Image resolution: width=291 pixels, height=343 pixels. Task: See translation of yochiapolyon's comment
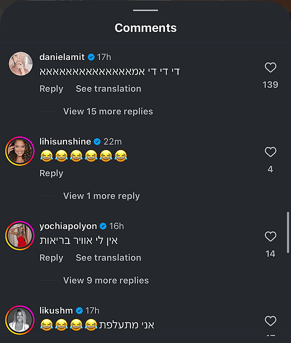(x=108, y=258)
